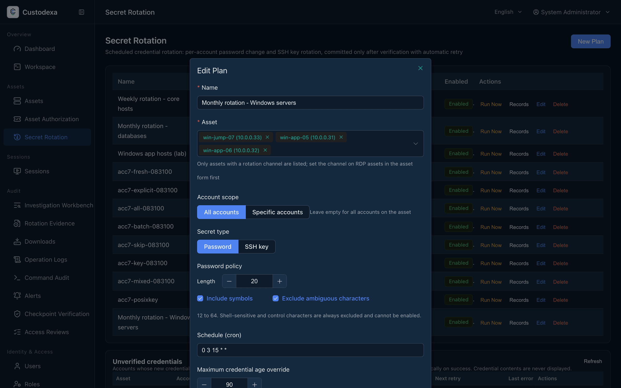Remove win-jump-07 asset tag

[x=267, y=137]
